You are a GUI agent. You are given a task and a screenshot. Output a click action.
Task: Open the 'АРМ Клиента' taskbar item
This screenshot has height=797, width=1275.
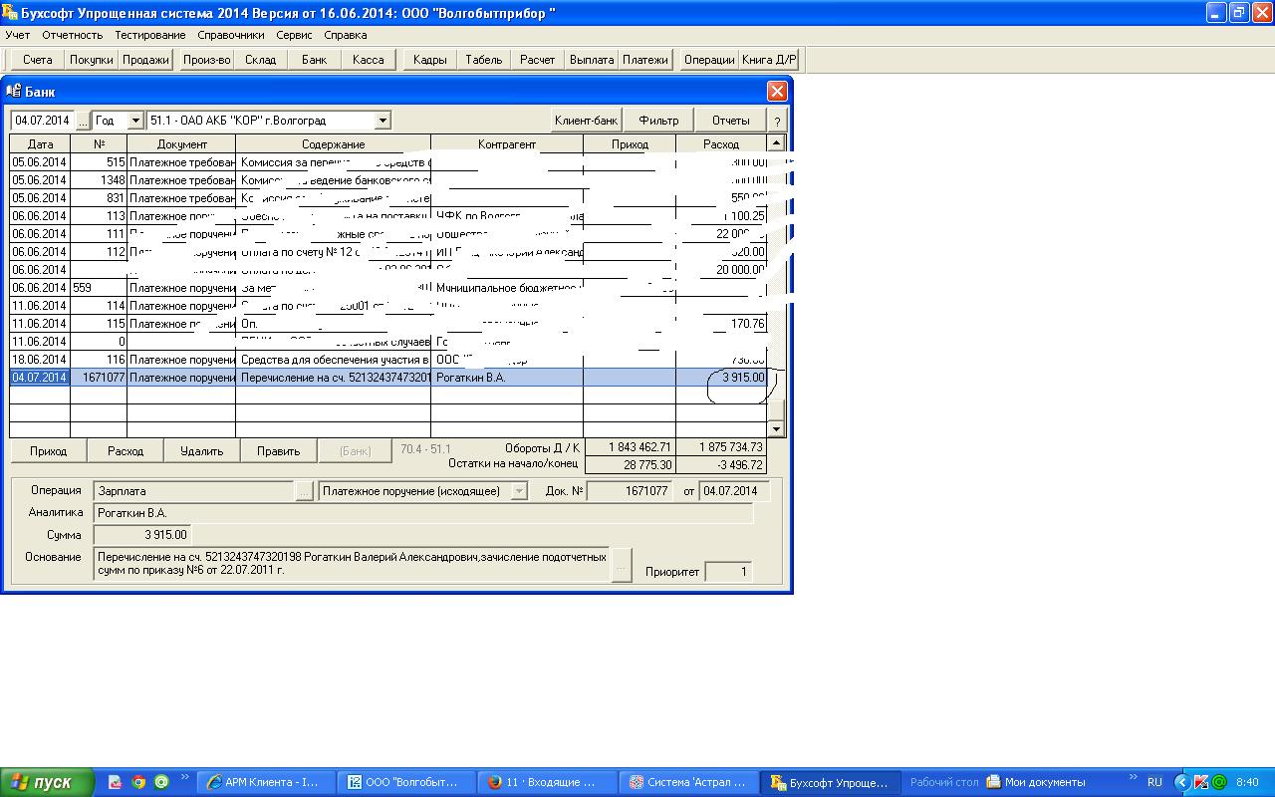(x=263, y=782)
